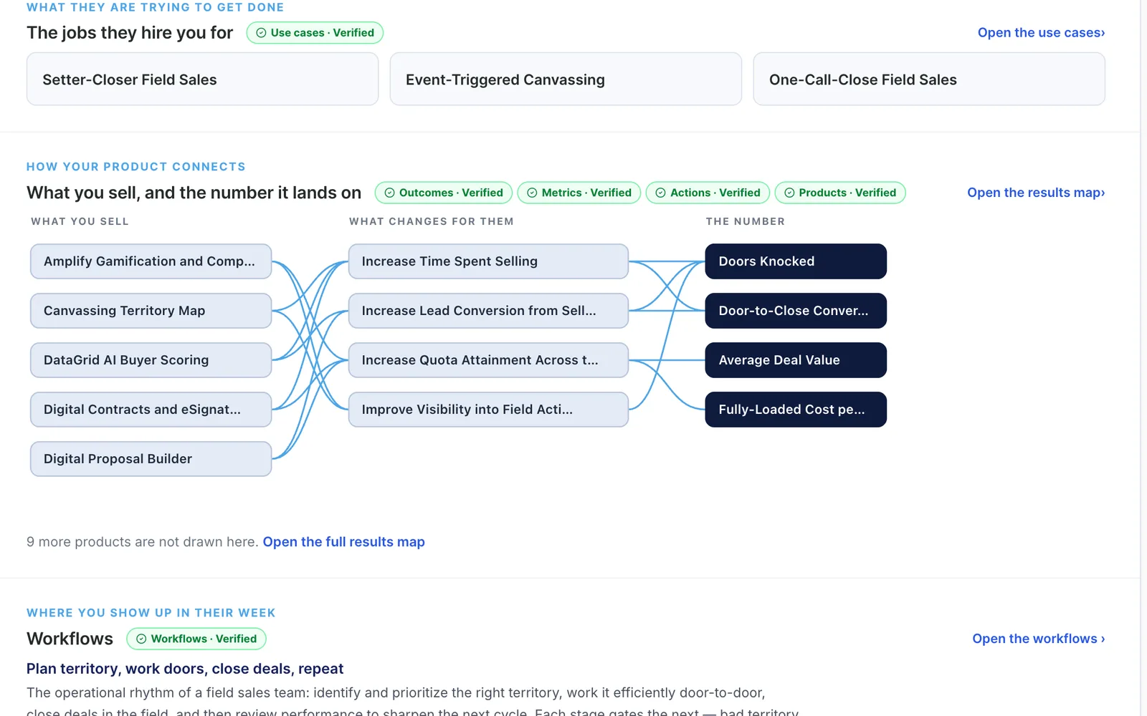Click the Metrics Verified check icon

coord(532,193)
